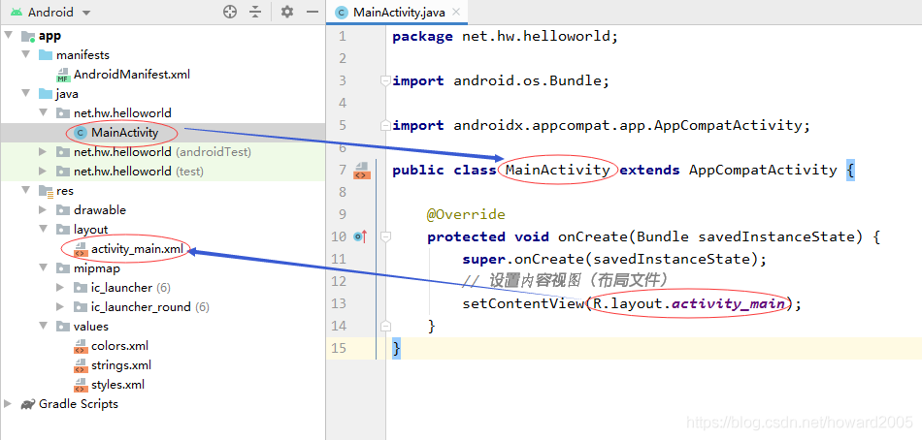This screenshot has height=440, width=922.
Task: Expand ic_launcher (6) folder
Action: 60,288
